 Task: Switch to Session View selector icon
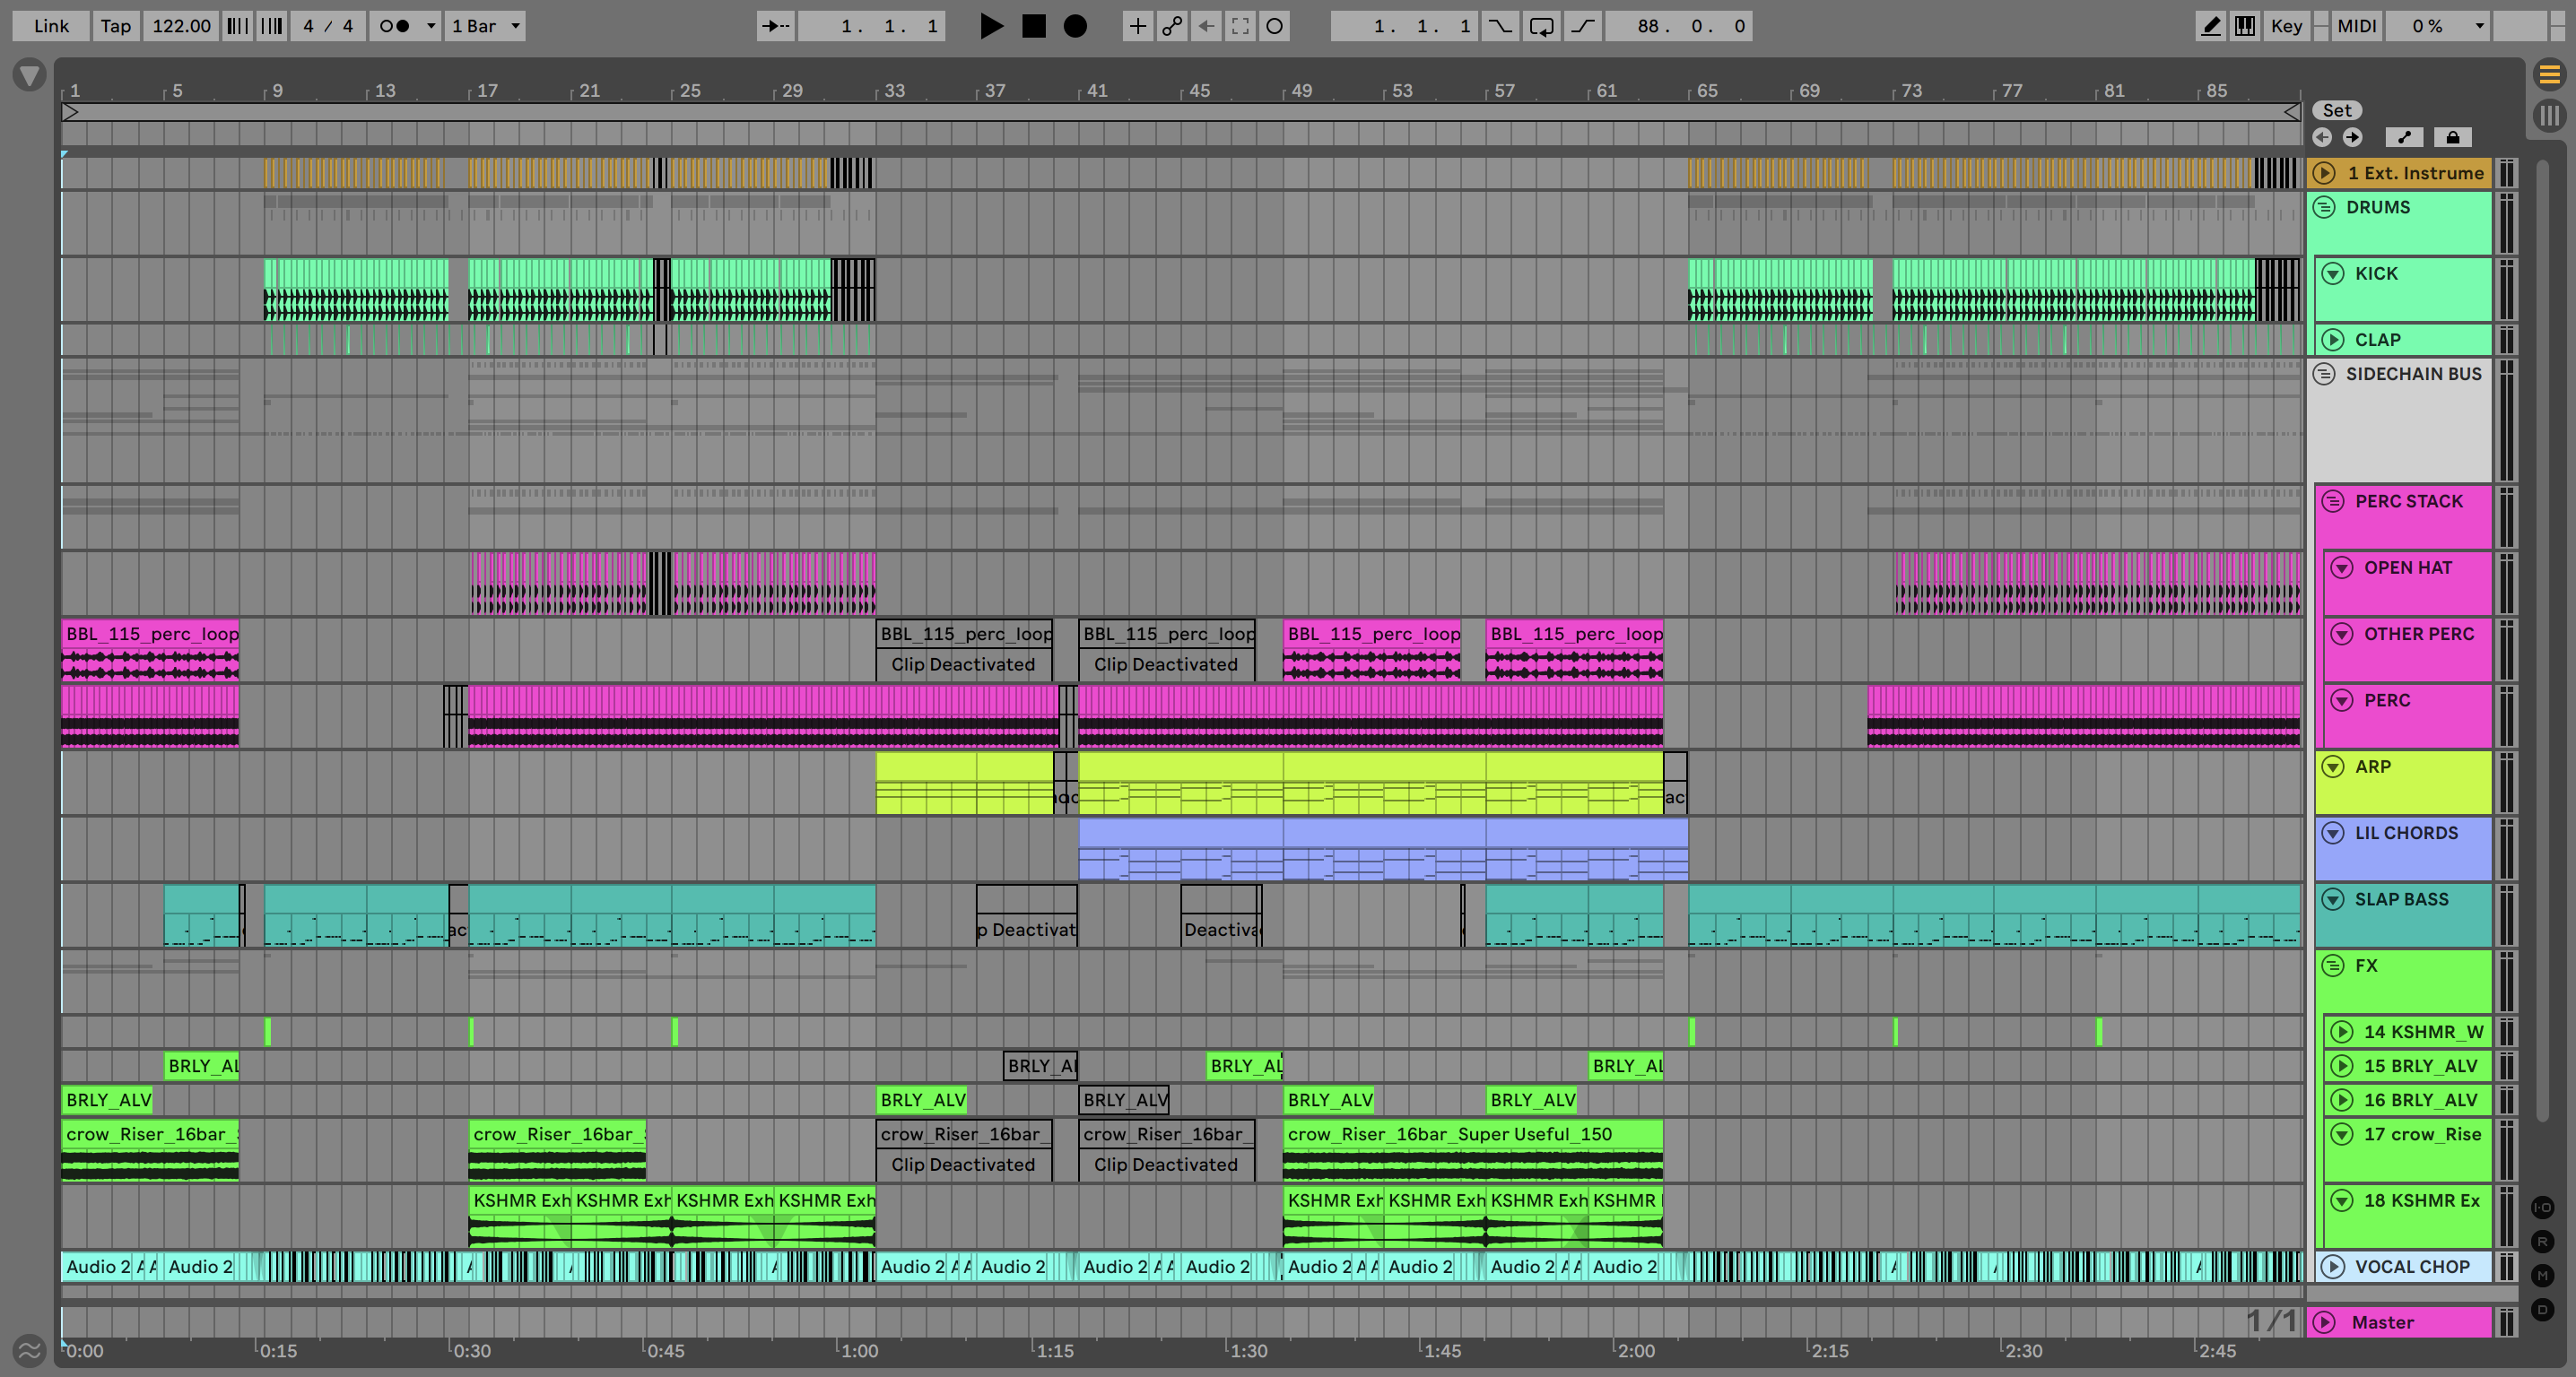(x=2549, y=116)
